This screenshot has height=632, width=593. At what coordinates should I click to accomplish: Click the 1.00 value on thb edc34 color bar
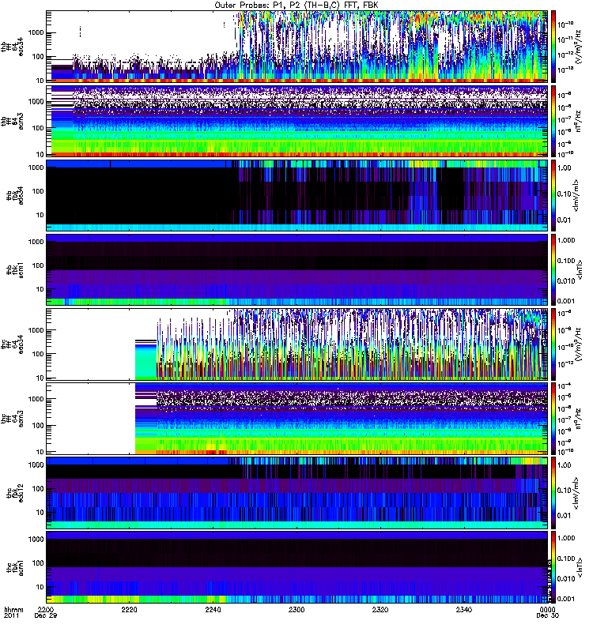pos(565,168)
